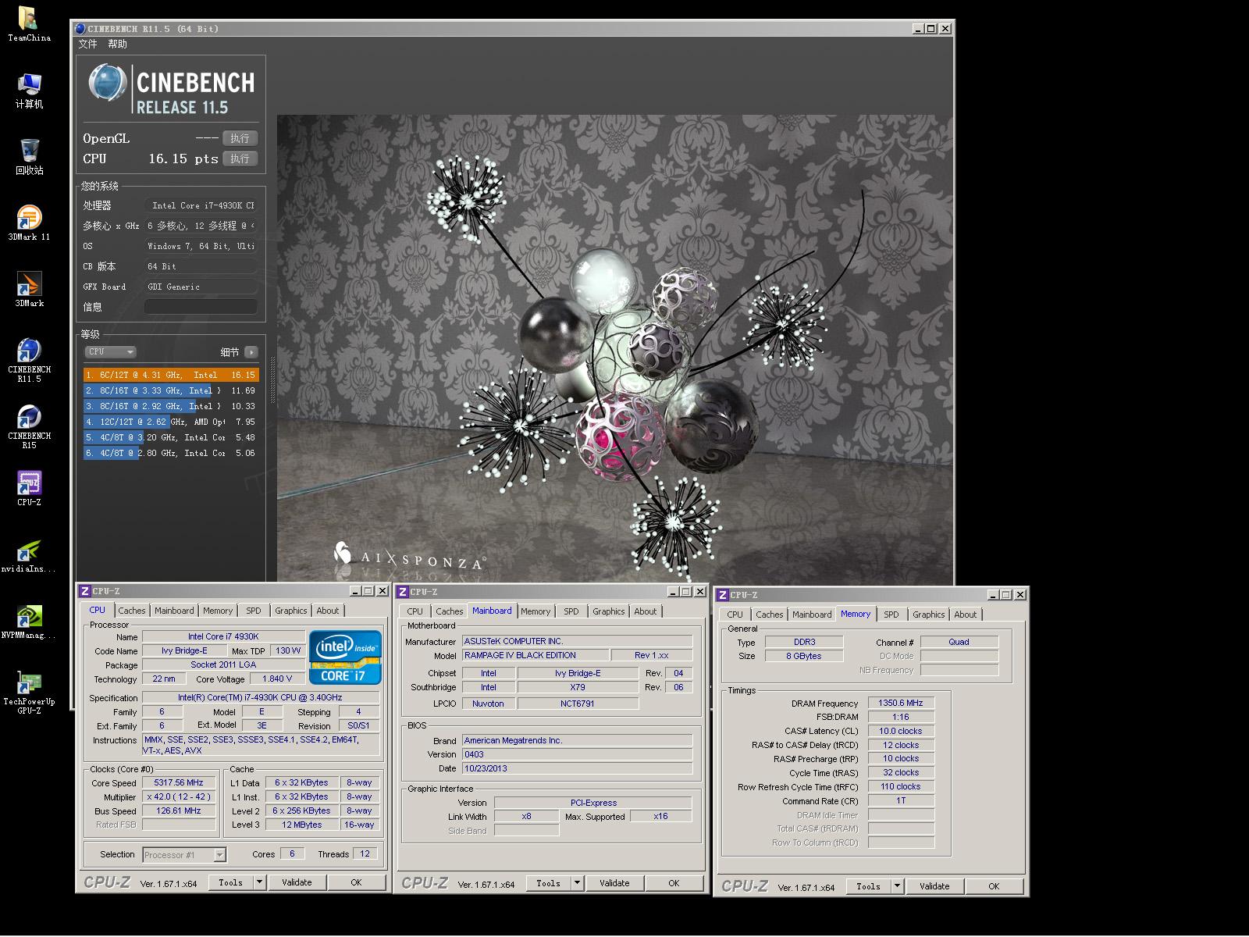Click title bar icon of CPU-Z CPU window
This screenshot has width=1249, height=937.
click(x=84, y=591)
